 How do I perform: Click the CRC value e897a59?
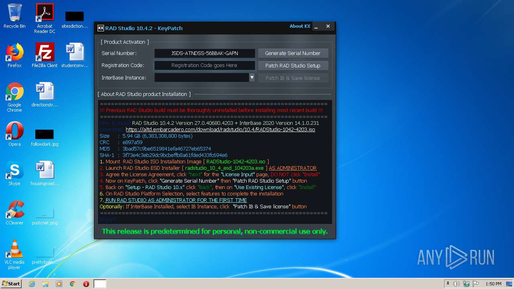point(133,142)
